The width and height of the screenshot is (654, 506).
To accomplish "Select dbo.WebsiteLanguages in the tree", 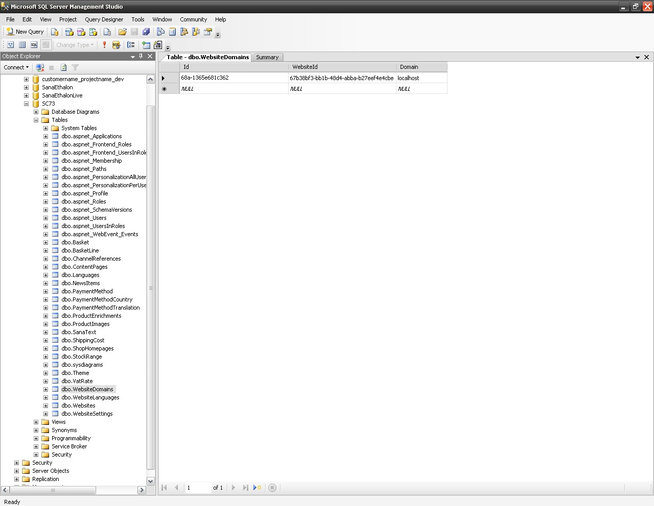I will [90, 397].
